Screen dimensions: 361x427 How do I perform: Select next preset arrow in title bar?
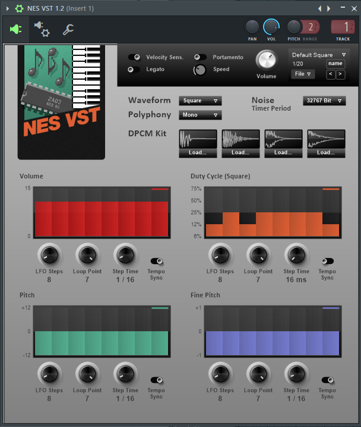329,9
